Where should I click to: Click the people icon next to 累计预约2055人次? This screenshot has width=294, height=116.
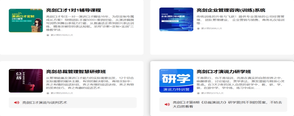click(x=48, y=93)
